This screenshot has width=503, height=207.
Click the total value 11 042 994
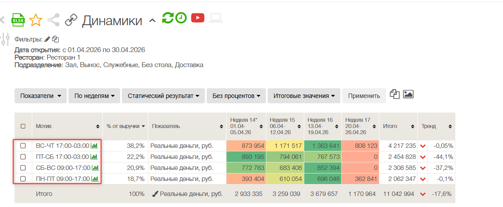click(x=398, y=194)
